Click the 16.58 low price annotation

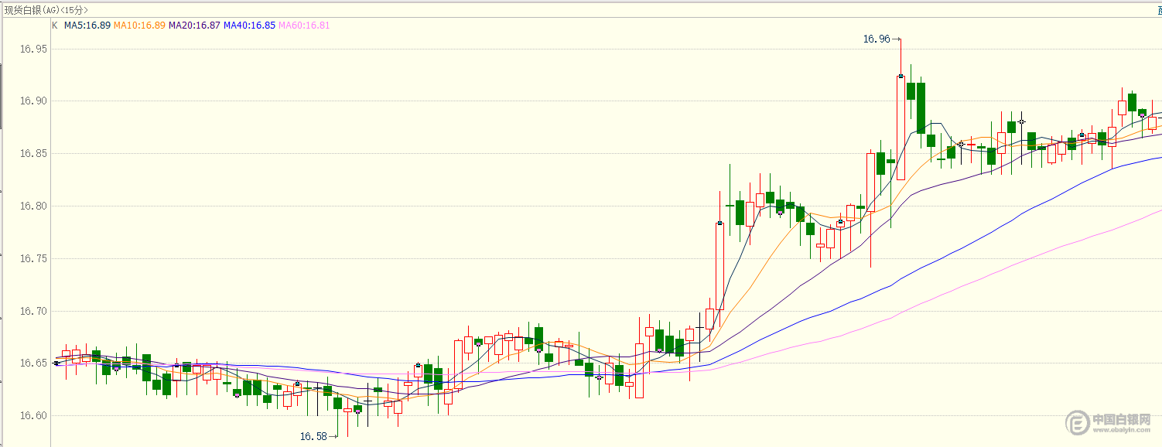pos(313,436)
